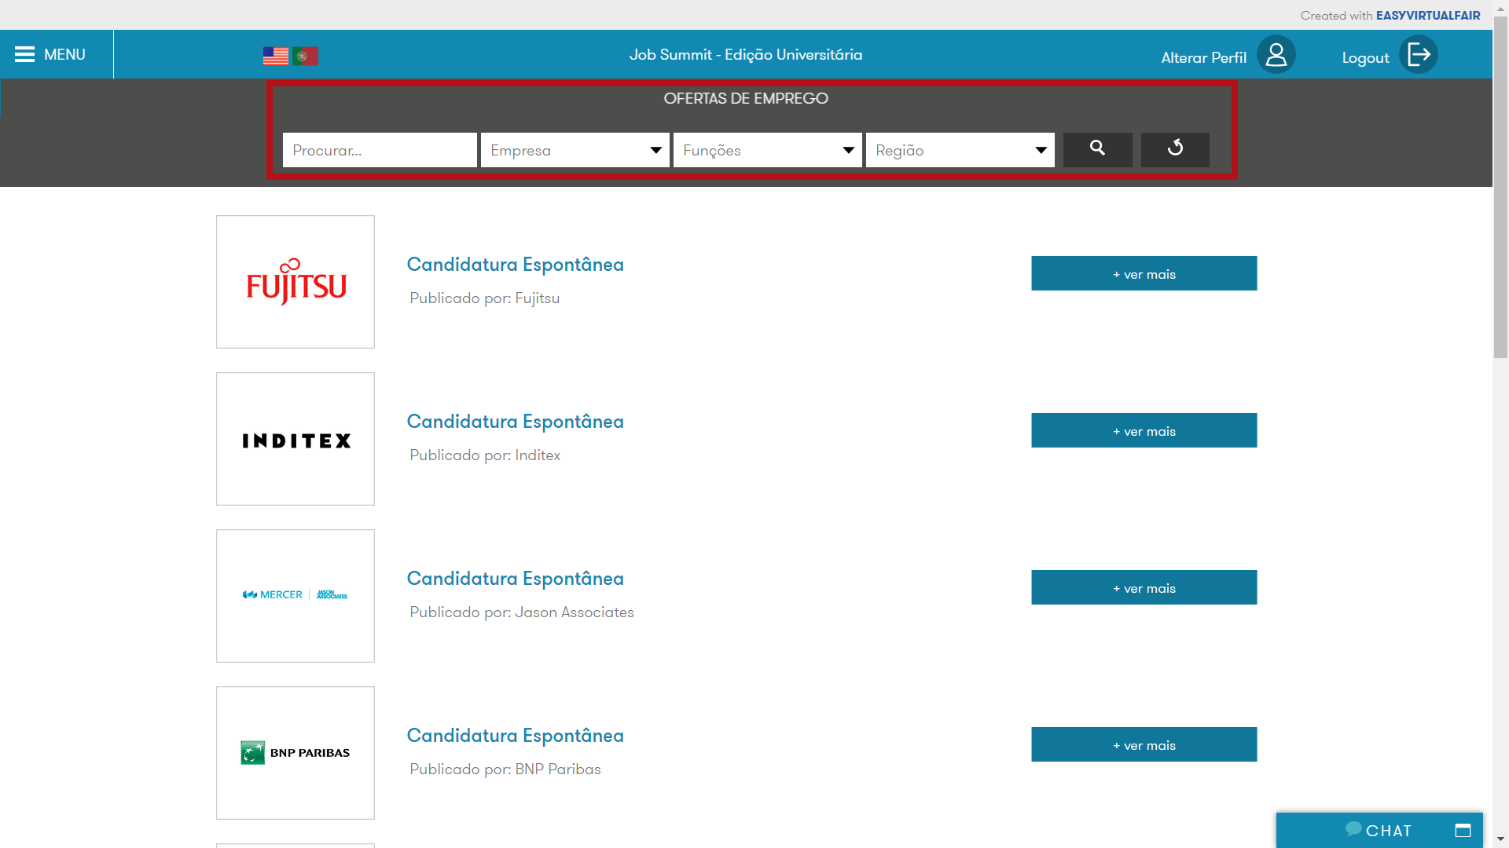The height and width of the screenshot is (848, 1509).
Task: Click the Logout exit icon
Action: (x=1418, y=55)
